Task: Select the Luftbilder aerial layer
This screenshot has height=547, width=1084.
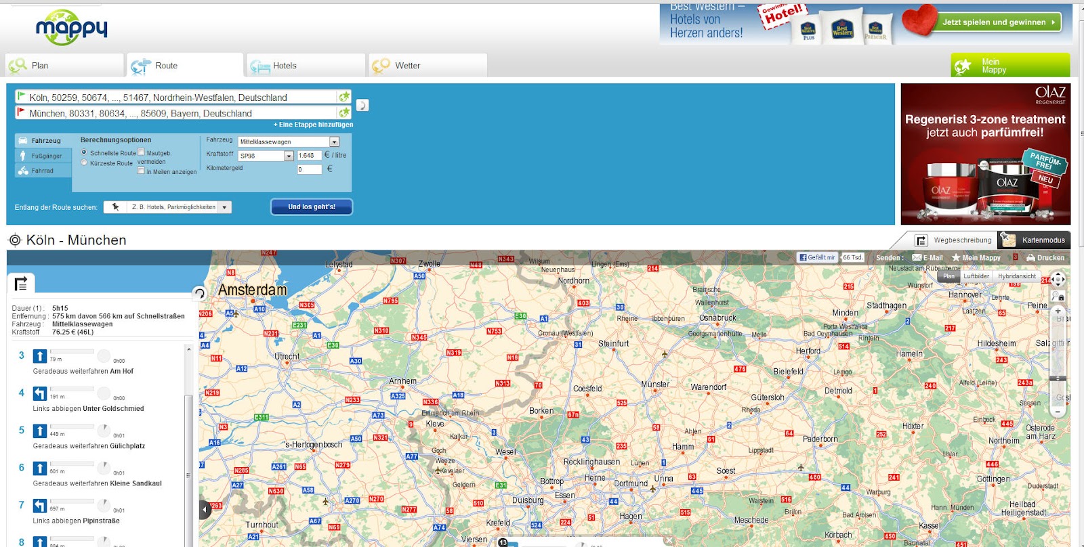Action: coord(976,276)
